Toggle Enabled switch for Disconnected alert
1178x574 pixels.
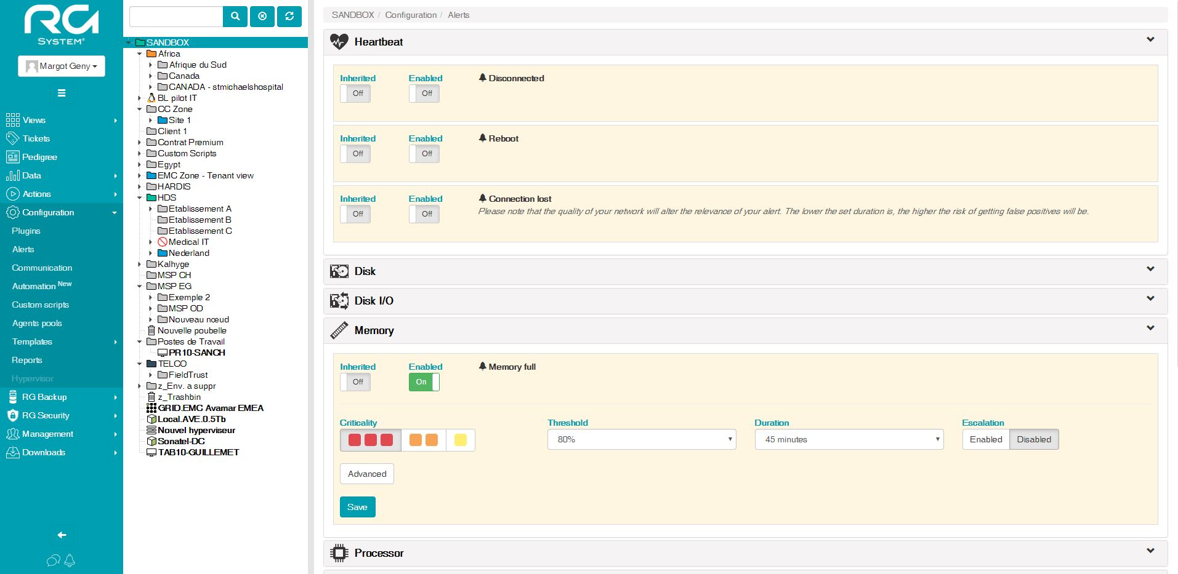point(424,94)
